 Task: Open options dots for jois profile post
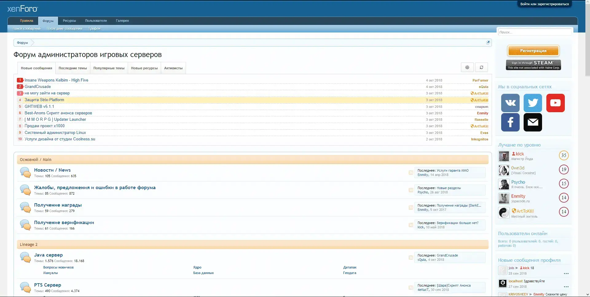(566, 273)
